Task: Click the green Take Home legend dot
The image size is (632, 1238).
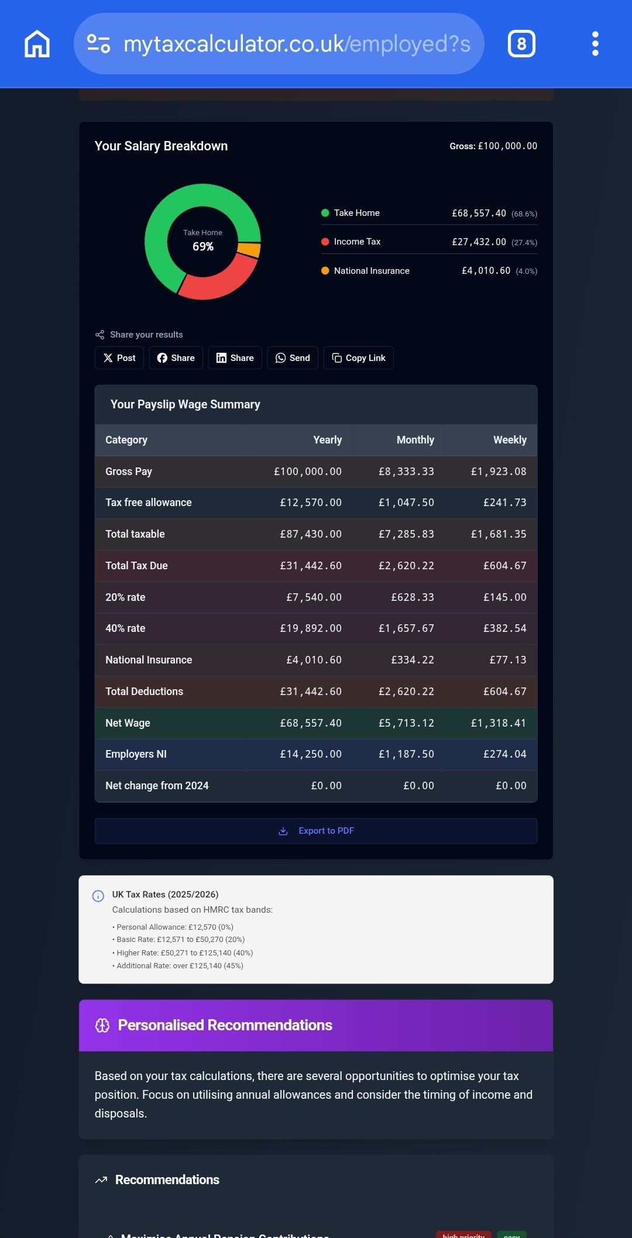Action: [x=325, y=213]
